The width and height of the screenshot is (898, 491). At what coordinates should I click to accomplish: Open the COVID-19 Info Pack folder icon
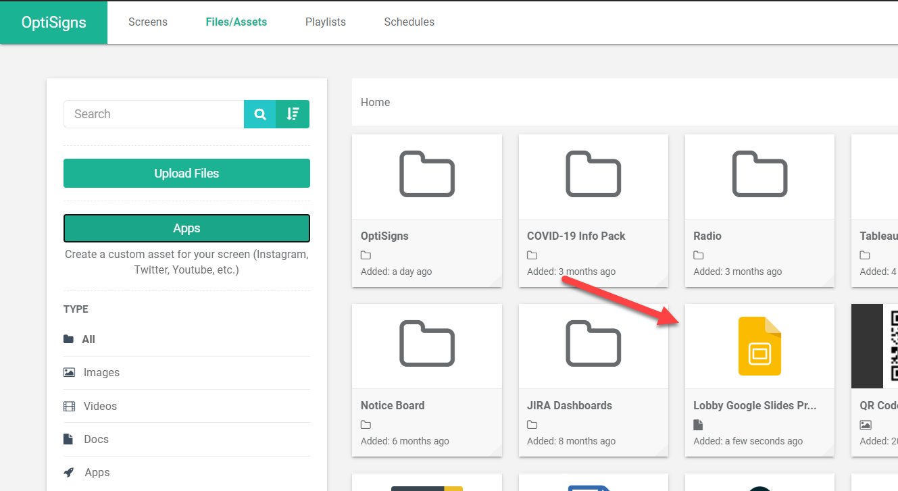pyautogui.click(x=593, y=174)
